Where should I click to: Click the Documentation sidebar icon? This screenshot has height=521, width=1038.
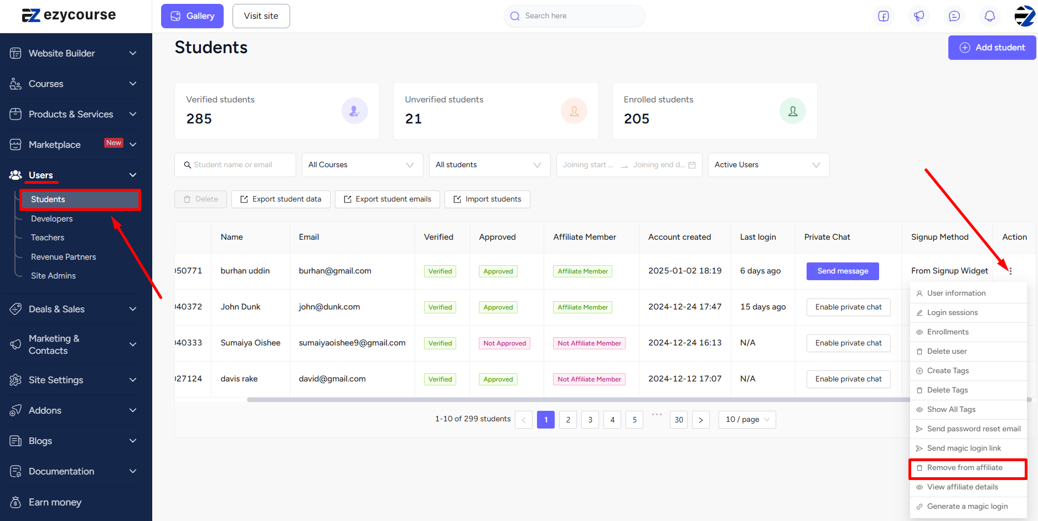tap(16, 471)
